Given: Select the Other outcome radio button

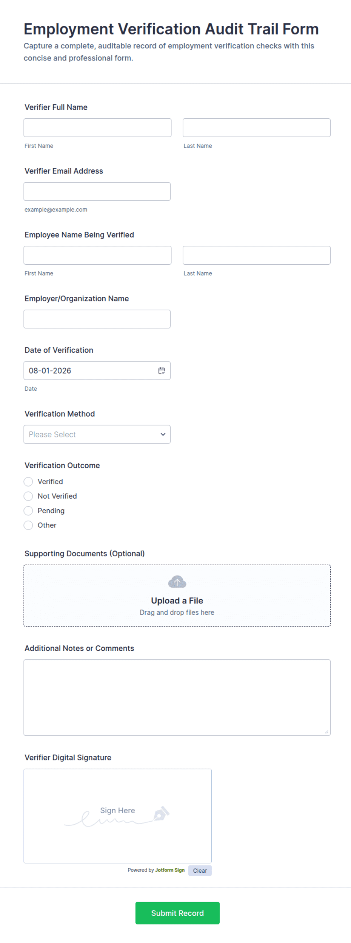Looking at the screenshot, I should [28, 525].
